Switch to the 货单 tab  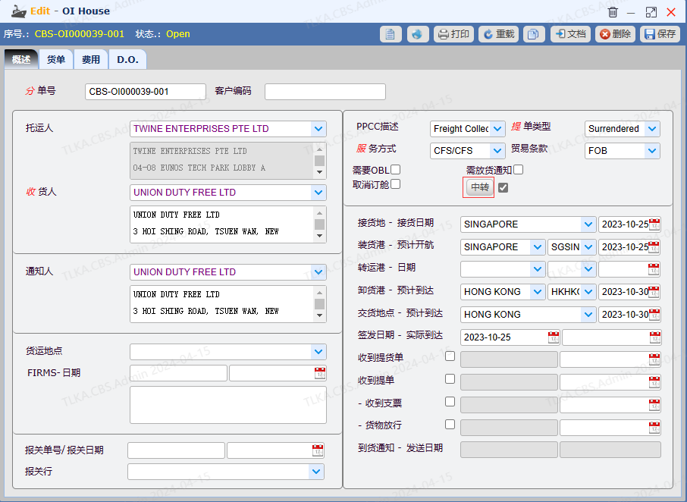tap(56, 60)
